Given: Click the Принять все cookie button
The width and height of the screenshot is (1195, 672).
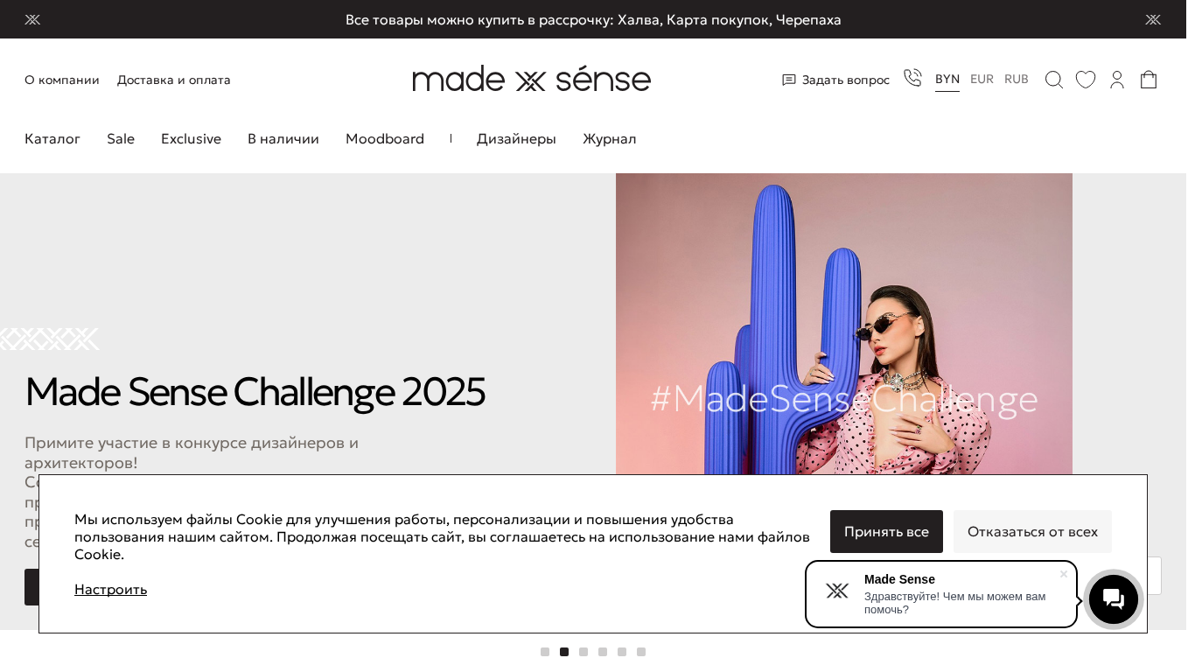Looking at the screenshot, I should click(x=886, y=532).
